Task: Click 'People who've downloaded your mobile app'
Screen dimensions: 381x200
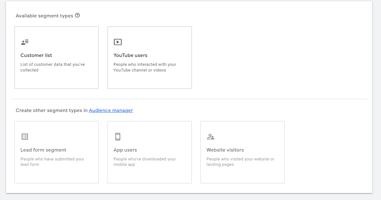Action: [145, 162]
